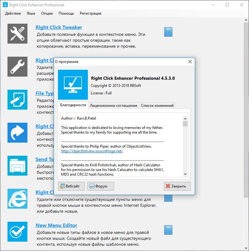Screen dimensions: 249x251
Task: Open the Опции menu
Action: [x=47, y=13]
